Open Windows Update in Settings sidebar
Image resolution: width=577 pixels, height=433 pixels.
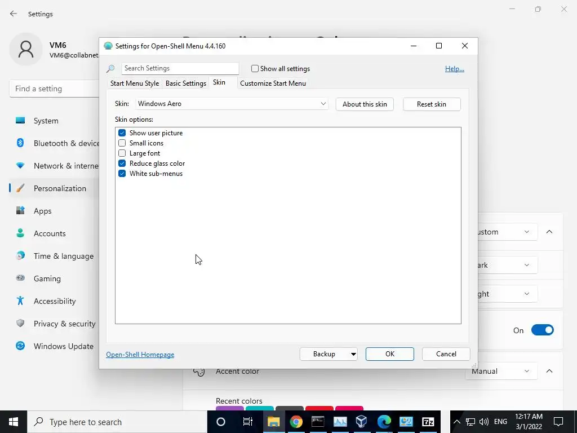[x=54, y=346]
